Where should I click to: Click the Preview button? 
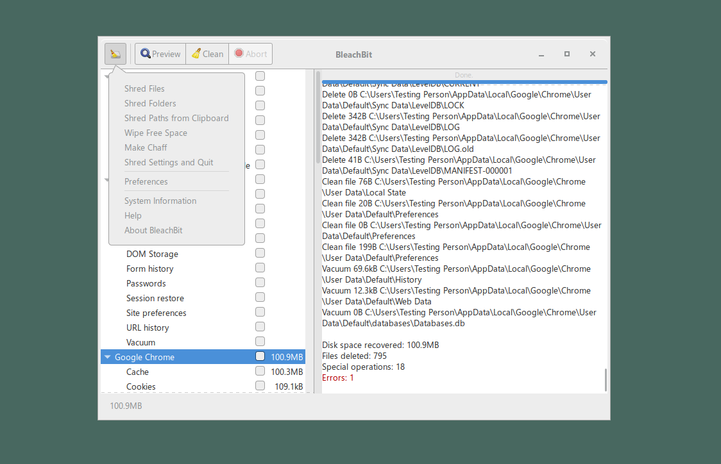click(x=160, y=54)
